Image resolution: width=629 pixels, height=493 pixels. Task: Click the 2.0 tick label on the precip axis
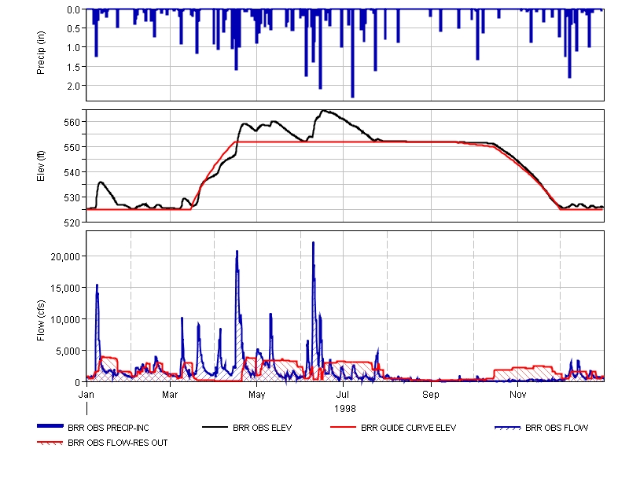[x=74, y=86]
